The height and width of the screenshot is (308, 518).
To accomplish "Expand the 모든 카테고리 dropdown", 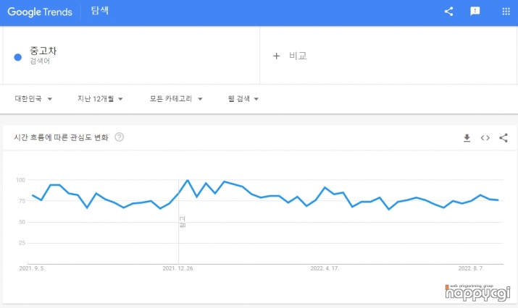I will 176,99.
